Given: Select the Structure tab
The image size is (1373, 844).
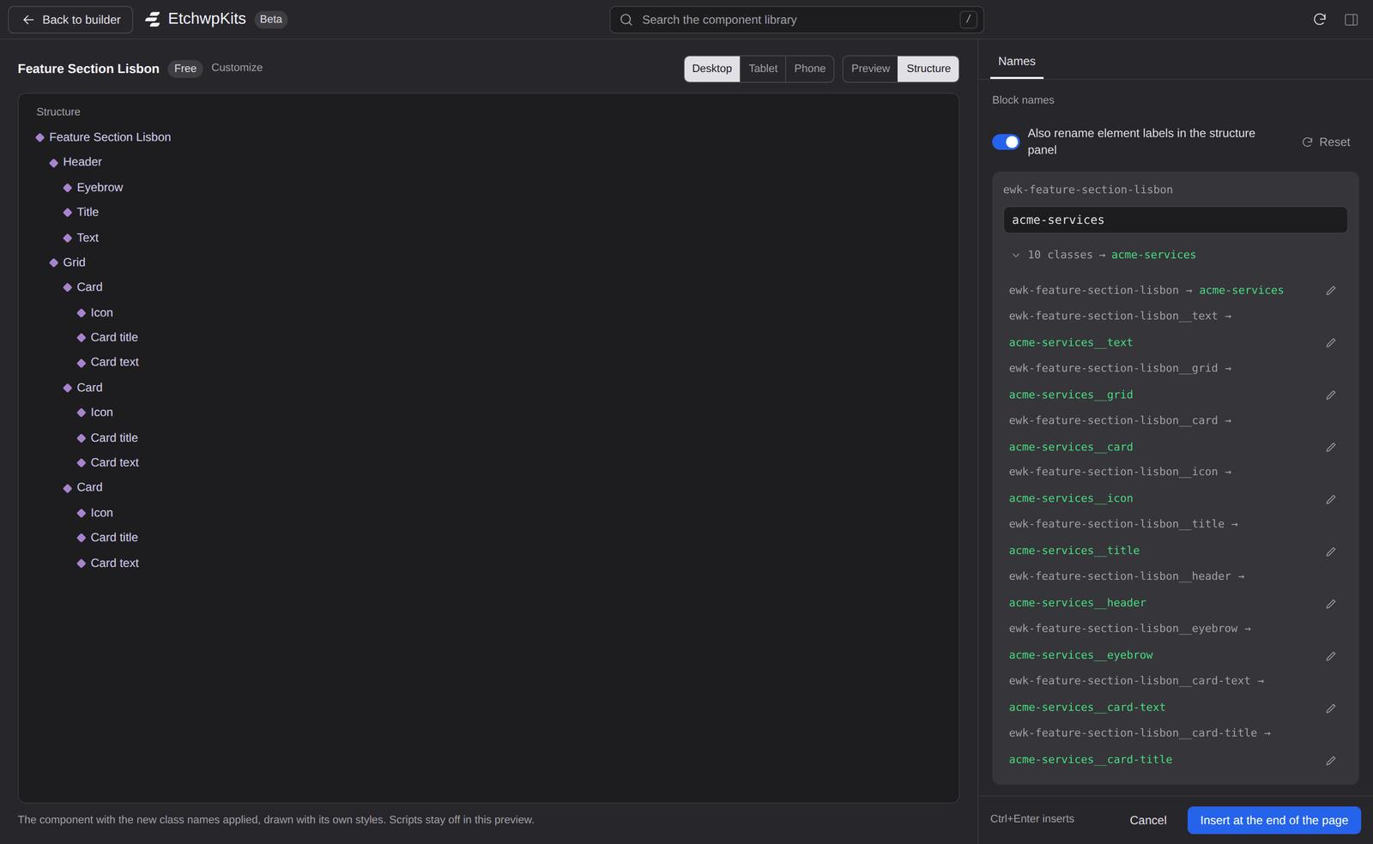Looking at the screenshot, I should 928,69.
